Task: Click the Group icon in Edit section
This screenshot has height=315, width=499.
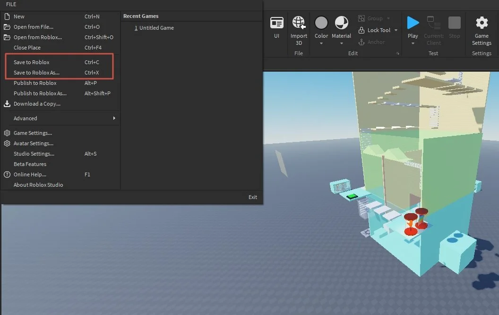Action: (x=361, y=18)
